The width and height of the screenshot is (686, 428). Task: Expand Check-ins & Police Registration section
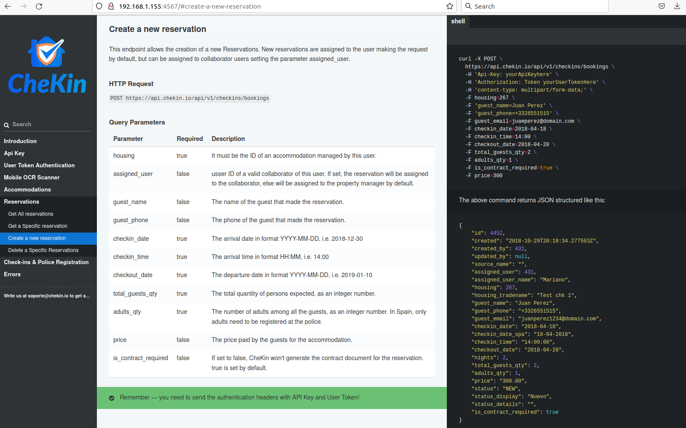pos(46,262)
